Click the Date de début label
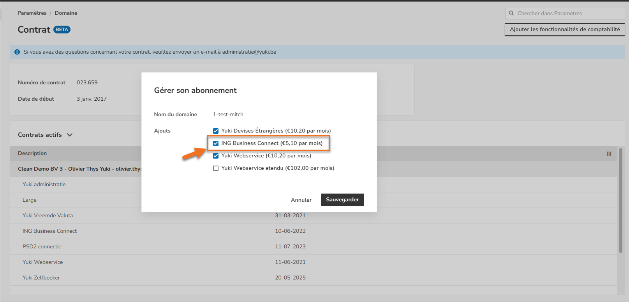 [36, 99]
